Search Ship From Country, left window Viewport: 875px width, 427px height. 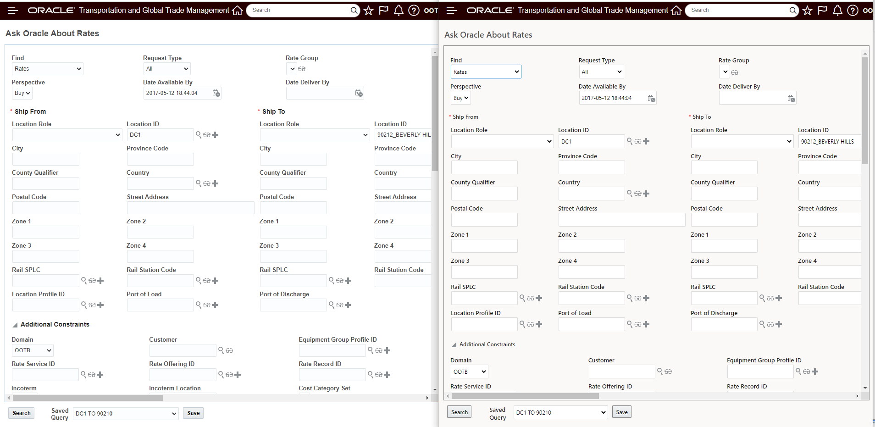(199, 183)
